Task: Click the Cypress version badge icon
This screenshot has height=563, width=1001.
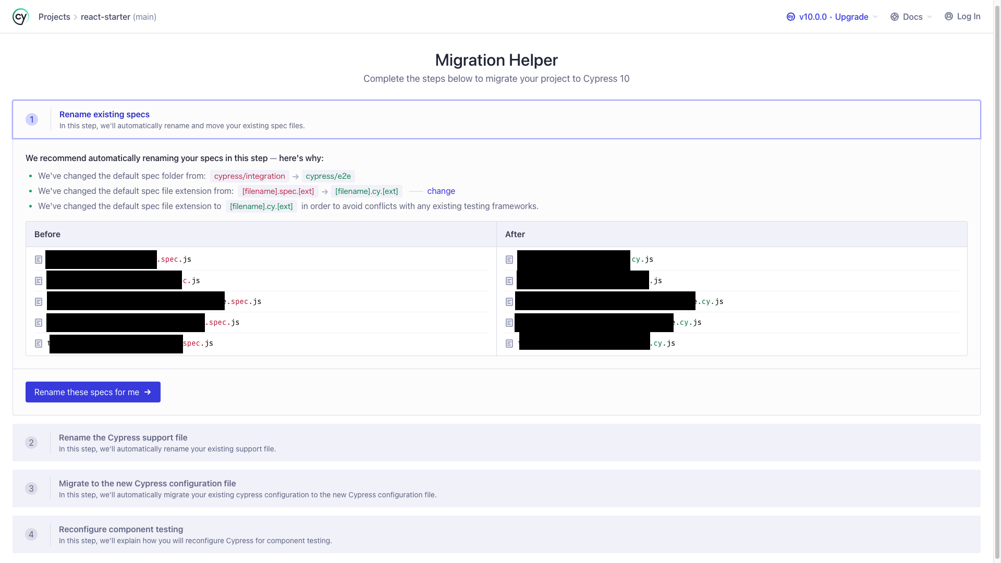Action: click(x=790, y=17)
